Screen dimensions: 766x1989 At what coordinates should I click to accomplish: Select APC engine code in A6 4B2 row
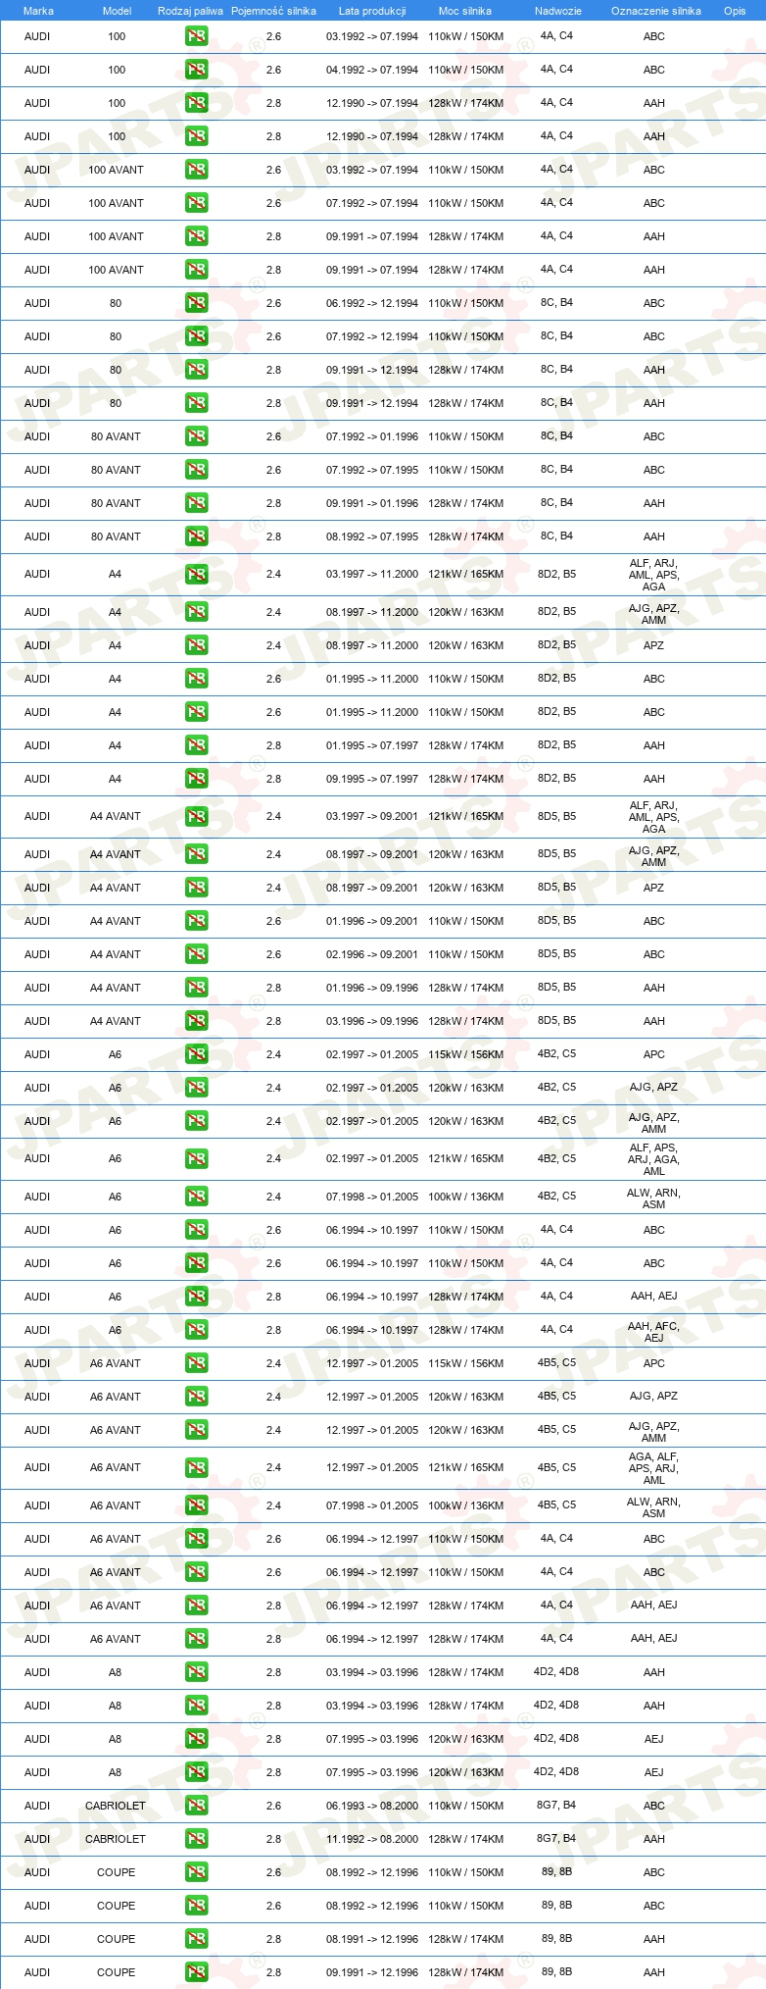(654, 1054)
